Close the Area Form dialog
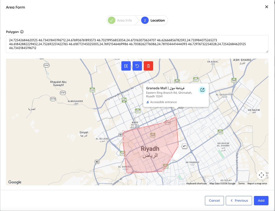This screenshot has width=275, height=211. coord(267,7)
